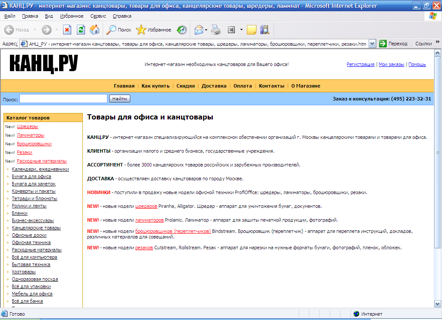Open red Расходные материалы New link

tap(42, 161)
